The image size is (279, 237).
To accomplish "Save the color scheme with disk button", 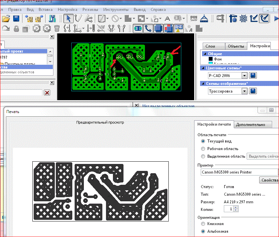I will (x=253, y=76).
